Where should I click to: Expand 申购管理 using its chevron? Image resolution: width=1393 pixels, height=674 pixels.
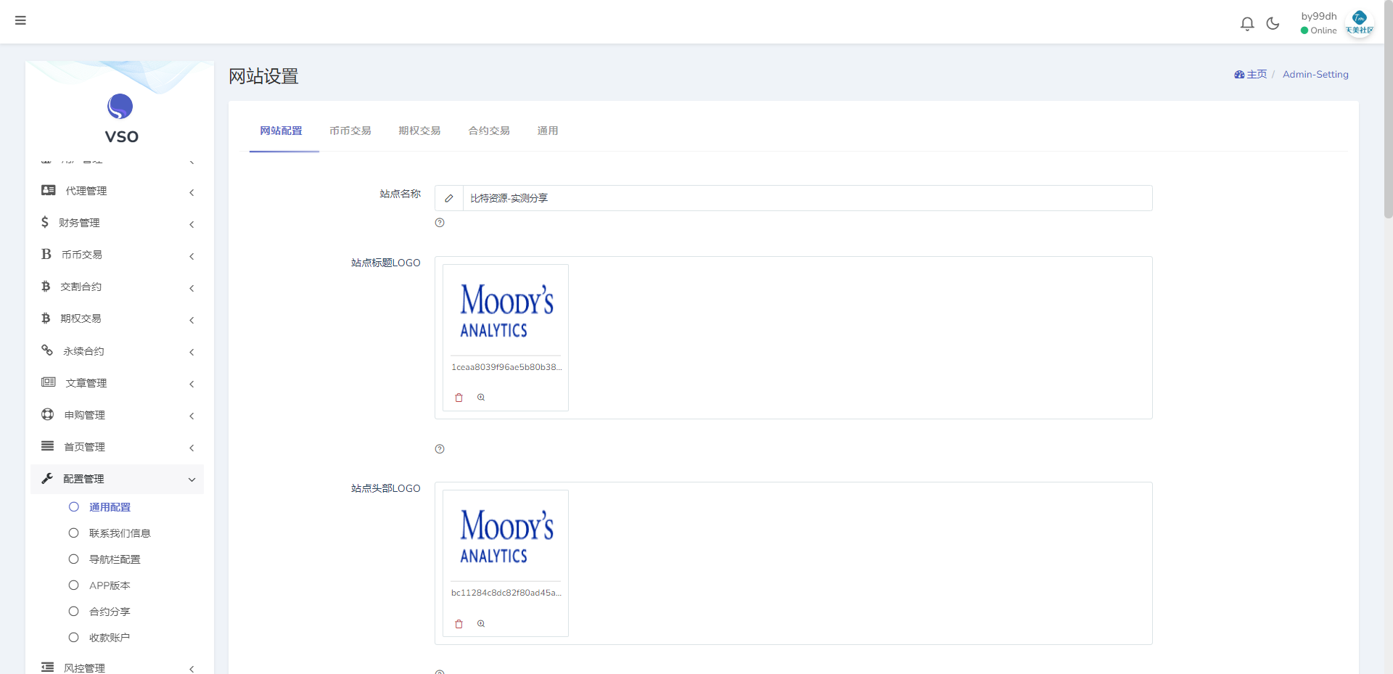click(192, 416)
